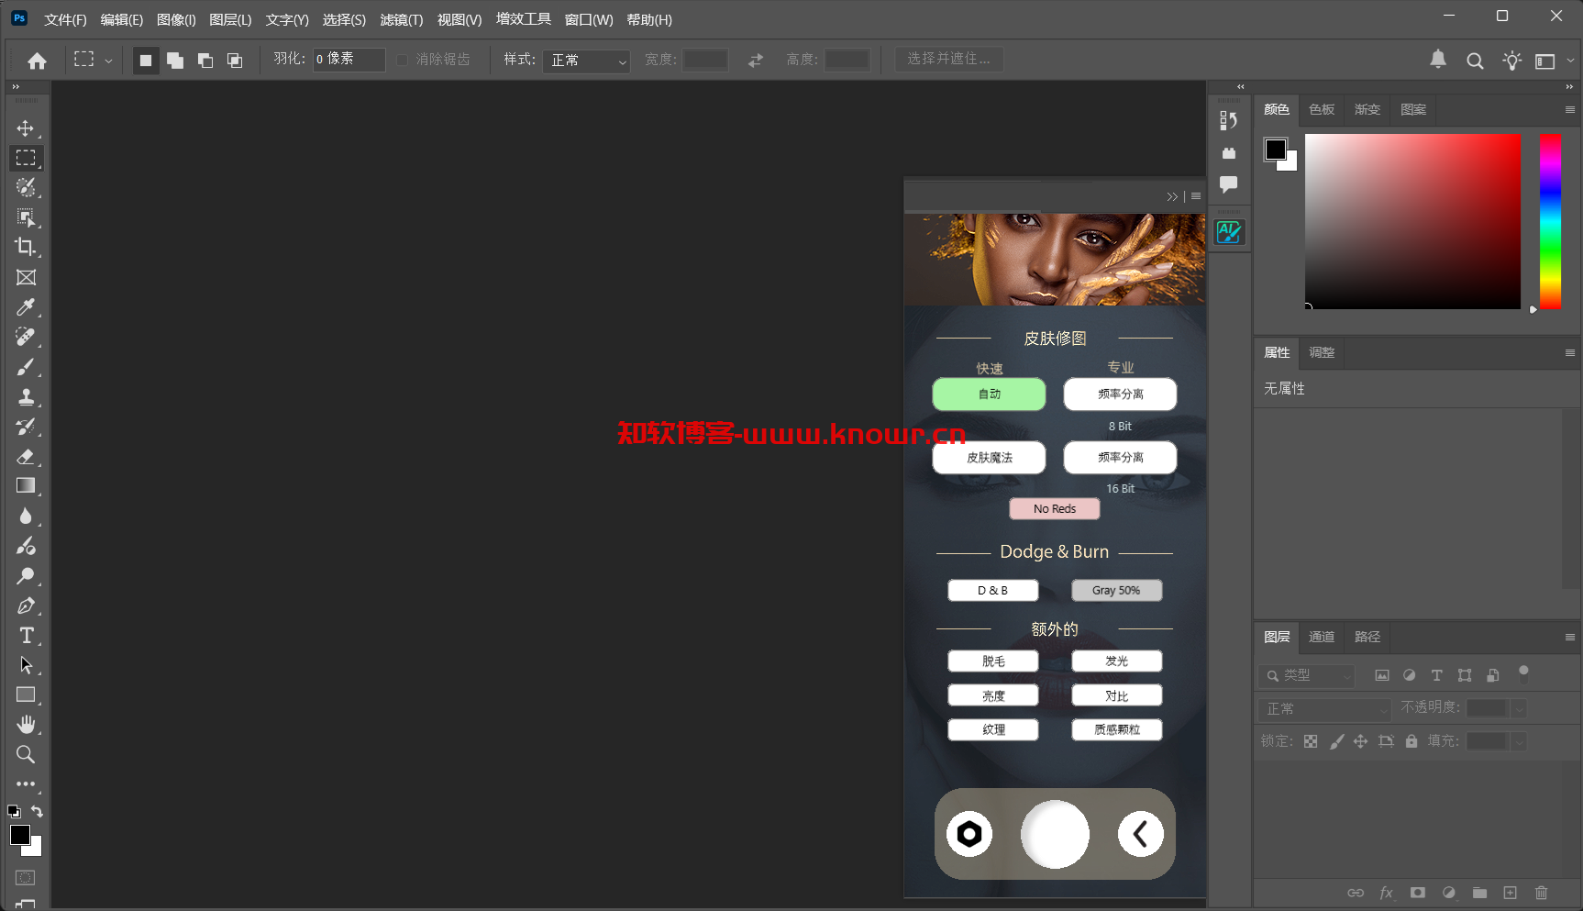Select the Rectangle shape tool
This screenshot has height=911, width=1583.
point(26,694)
